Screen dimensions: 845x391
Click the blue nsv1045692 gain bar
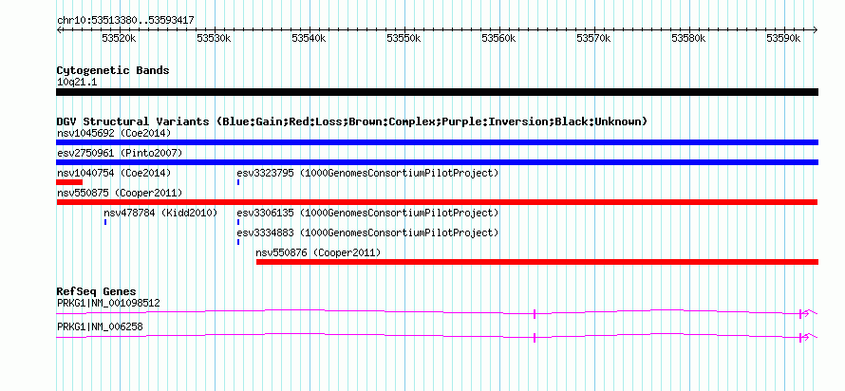click(x=437, y=142)
